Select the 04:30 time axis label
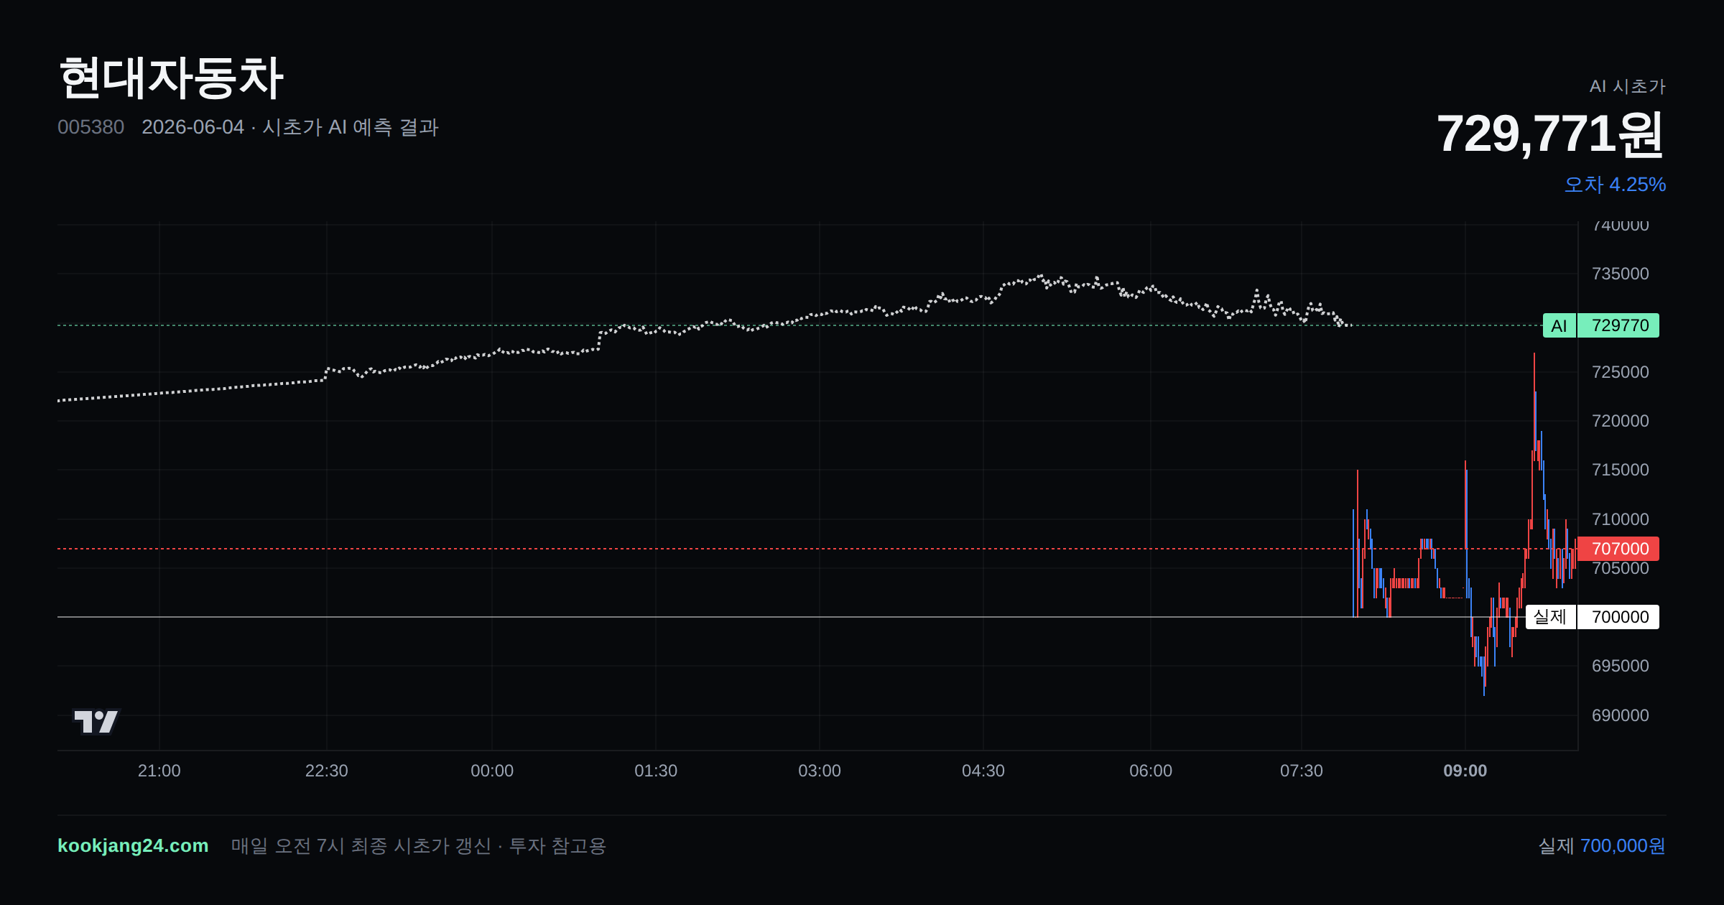 pyautogui.click(x=983, y=771)
